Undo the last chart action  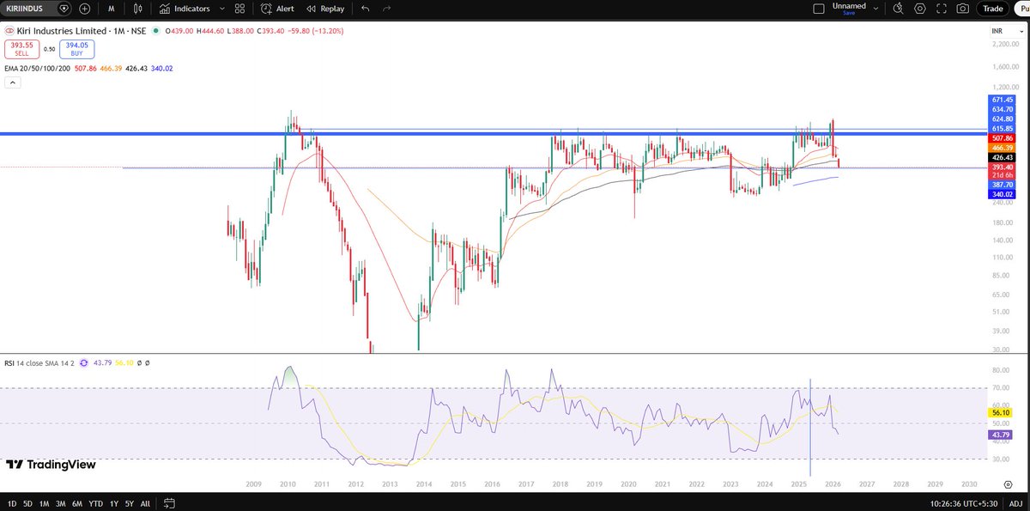[x=366, y=9]
